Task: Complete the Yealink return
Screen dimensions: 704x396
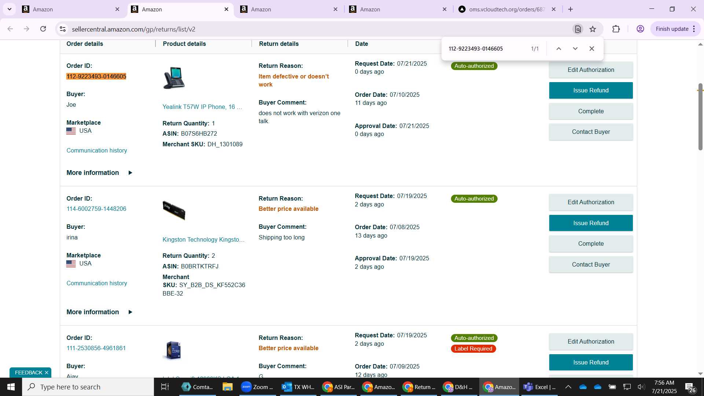Action: (x=591, y=111)
